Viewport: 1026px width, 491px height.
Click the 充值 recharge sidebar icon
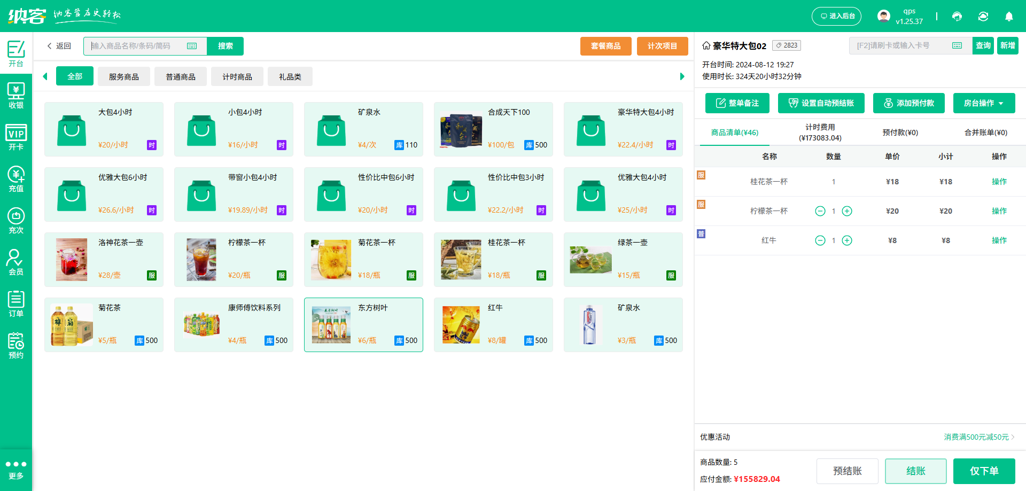click(16, 178)
